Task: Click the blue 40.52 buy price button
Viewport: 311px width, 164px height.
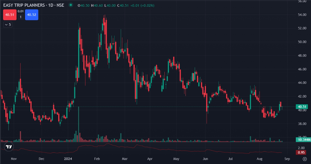Action: (x=32, y=15)
